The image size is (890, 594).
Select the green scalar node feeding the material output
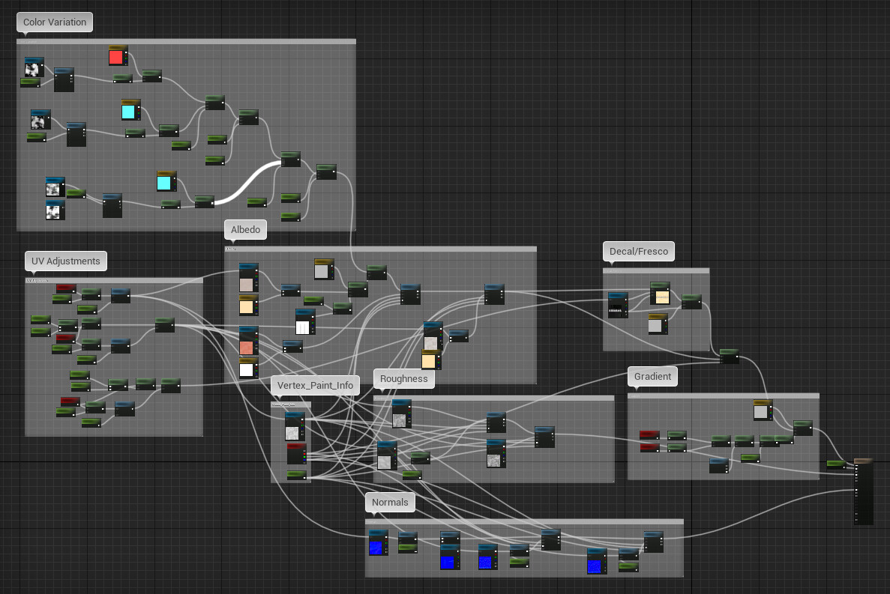[x=835, y=463]
